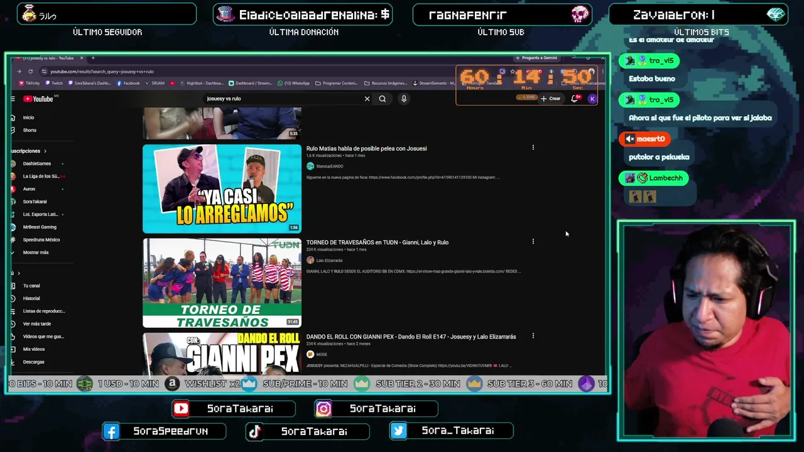Open the site info icon in address bar

pos(43,72)
